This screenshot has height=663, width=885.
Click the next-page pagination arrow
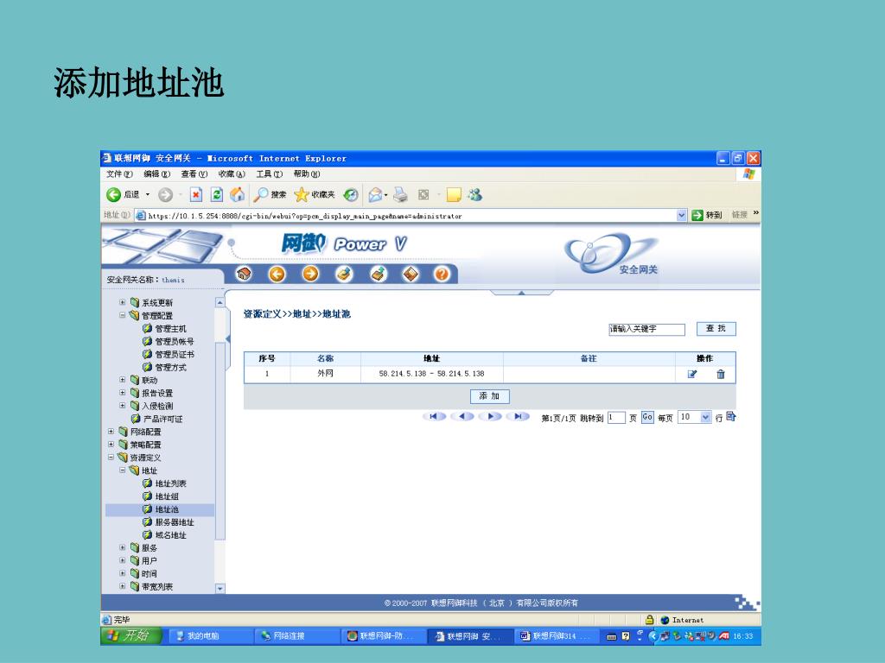(490, 417)
